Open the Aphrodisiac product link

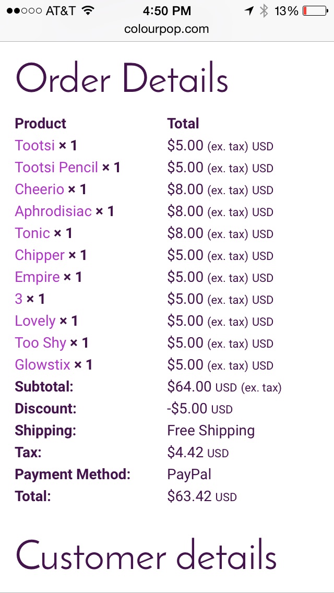click(x=53, y=211)
